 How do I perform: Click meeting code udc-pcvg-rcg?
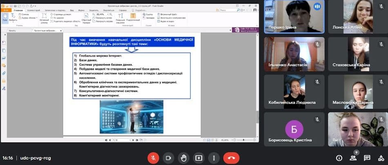(x=36, y=158)
